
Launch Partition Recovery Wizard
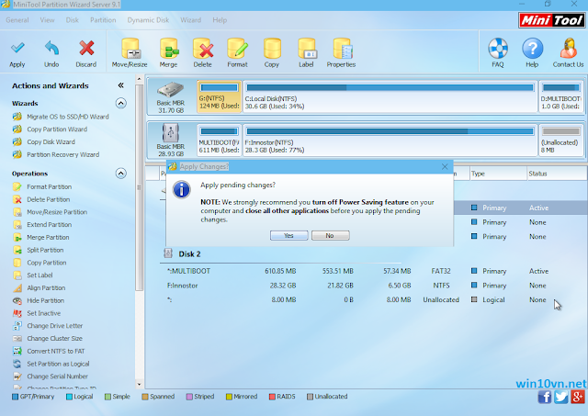[63, 154]
